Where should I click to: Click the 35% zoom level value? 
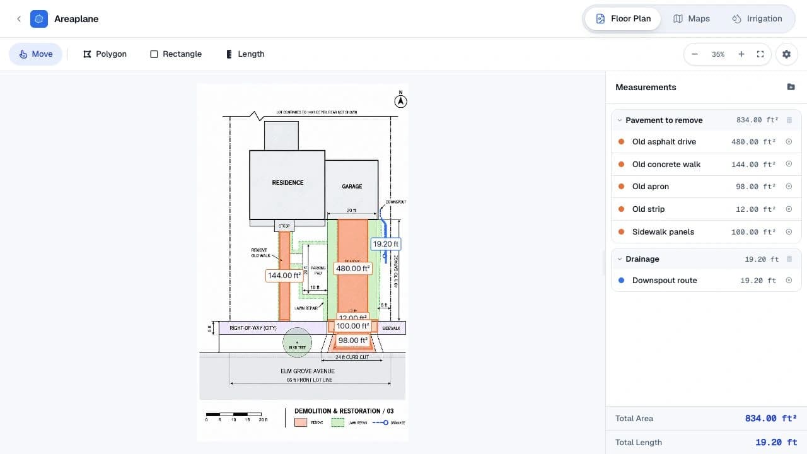[718, 54]
